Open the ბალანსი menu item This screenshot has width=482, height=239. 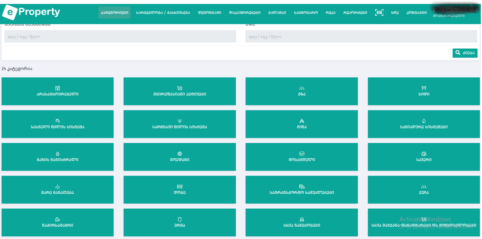[x=277, y=13]
